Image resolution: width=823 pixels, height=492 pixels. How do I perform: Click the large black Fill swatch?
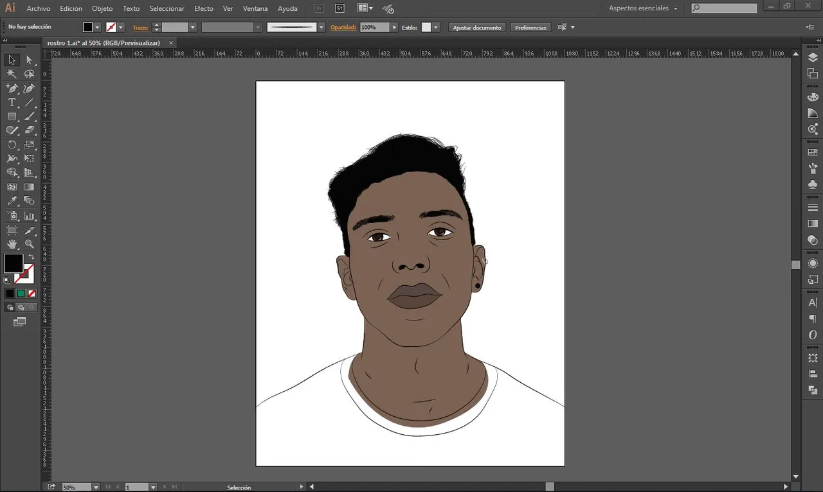coord(14,263)
